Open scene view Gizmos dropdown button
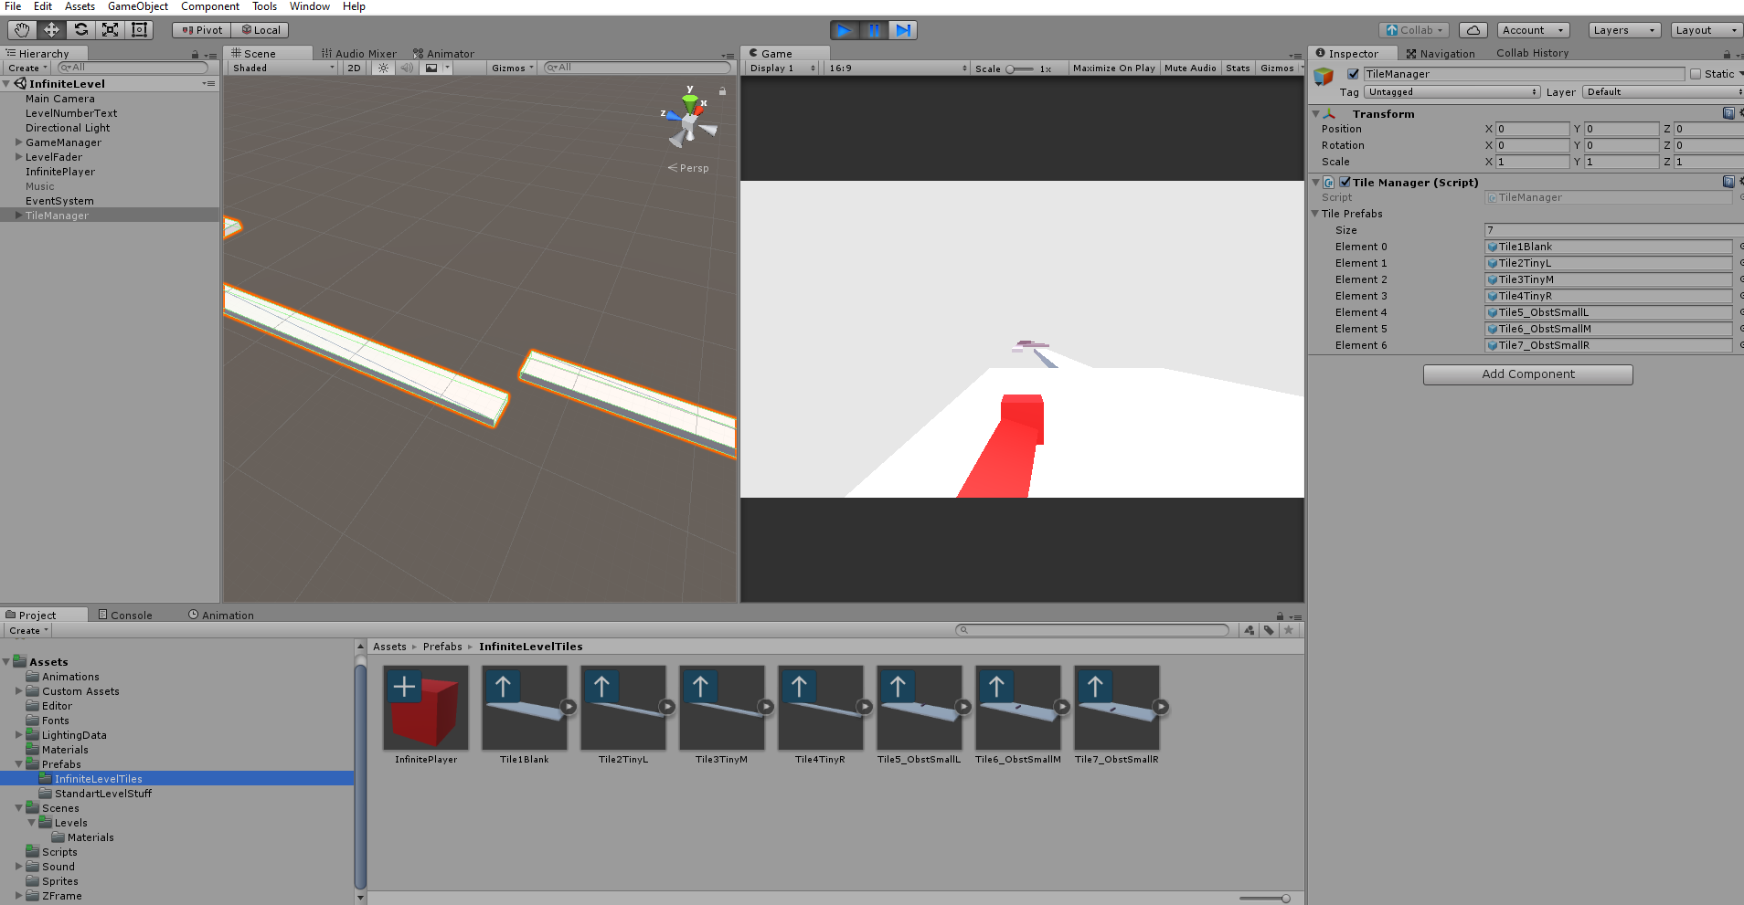 click(x=513, y=68)
